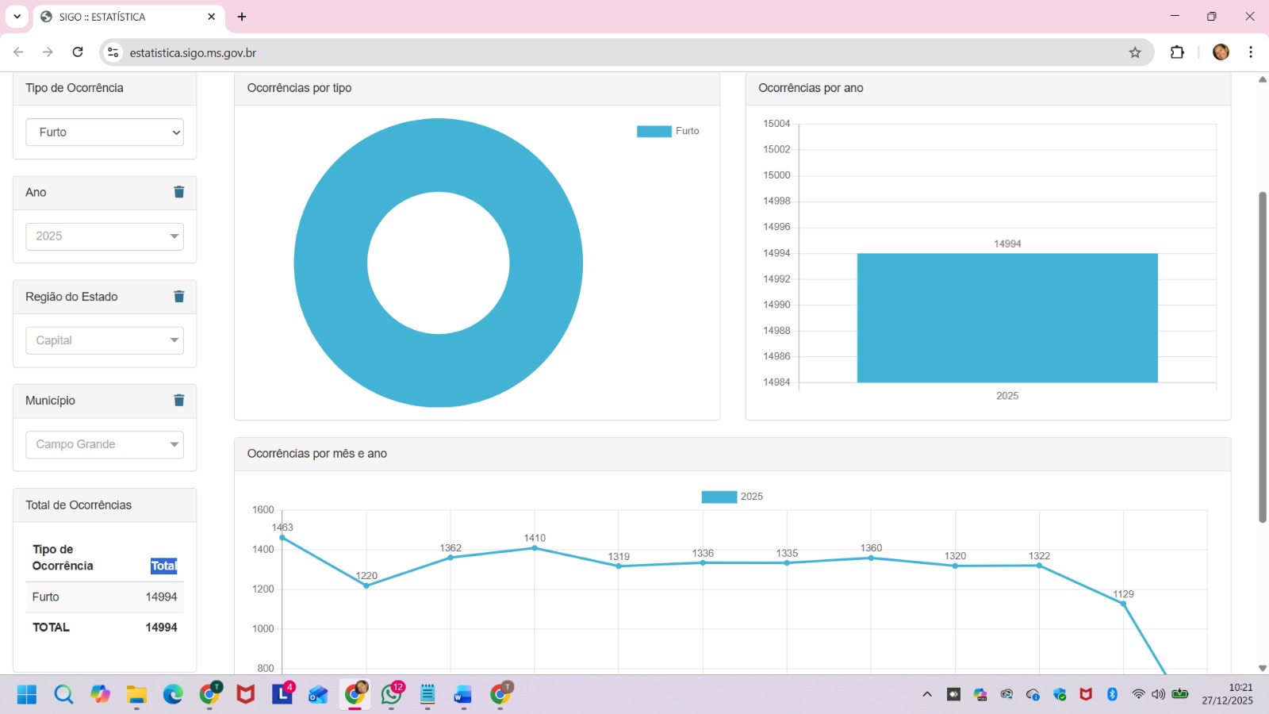Expand the Município Campo Grande dropdown
This screenshot has height=714, width=1269.
pos(105,444)
